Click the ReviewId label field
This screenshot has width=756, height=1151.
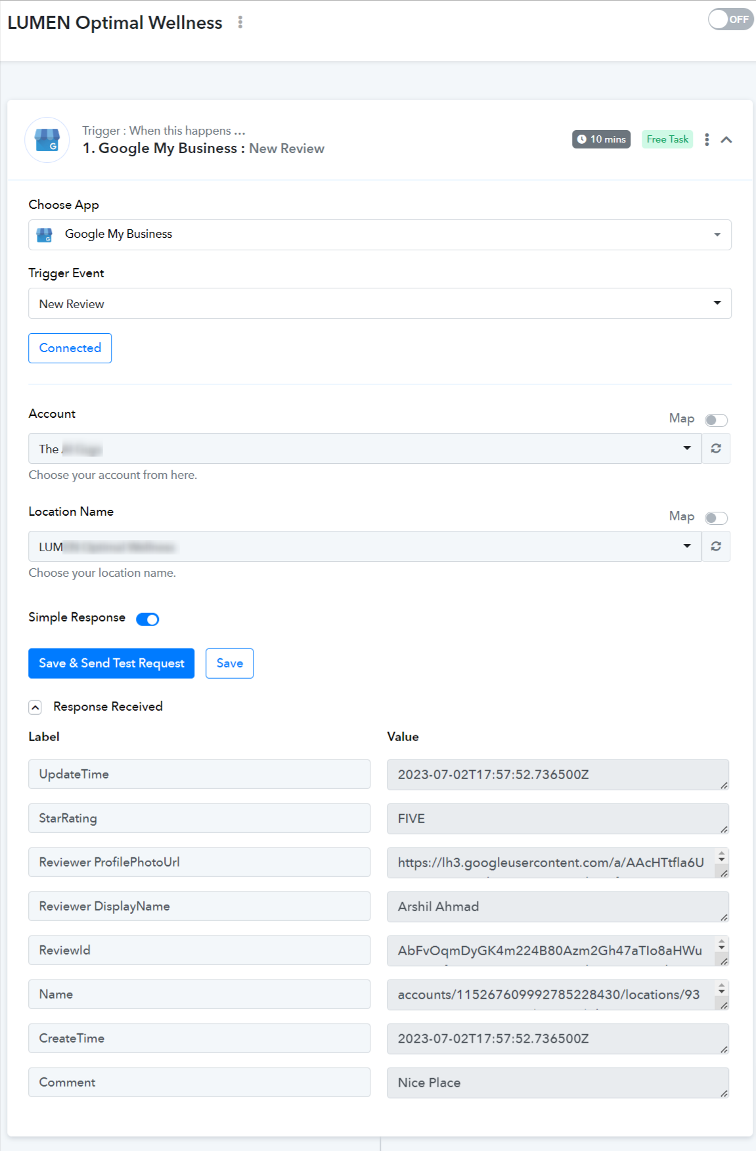tap(199, 951)
